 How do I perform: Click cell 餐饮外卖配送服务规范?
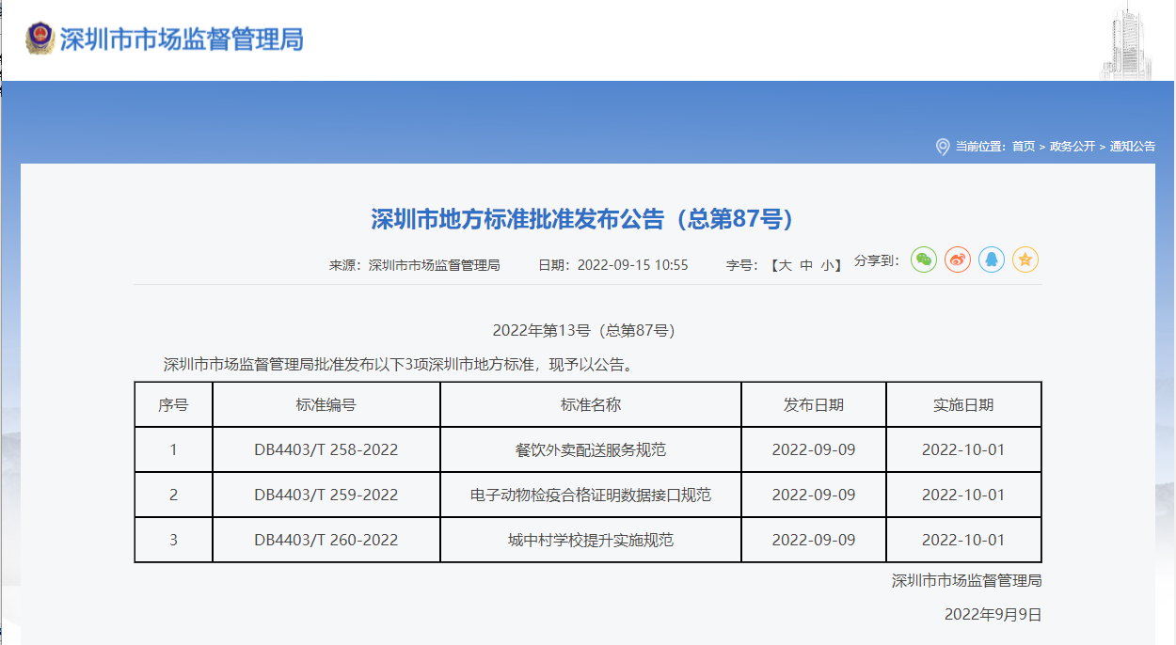[591, 450]
